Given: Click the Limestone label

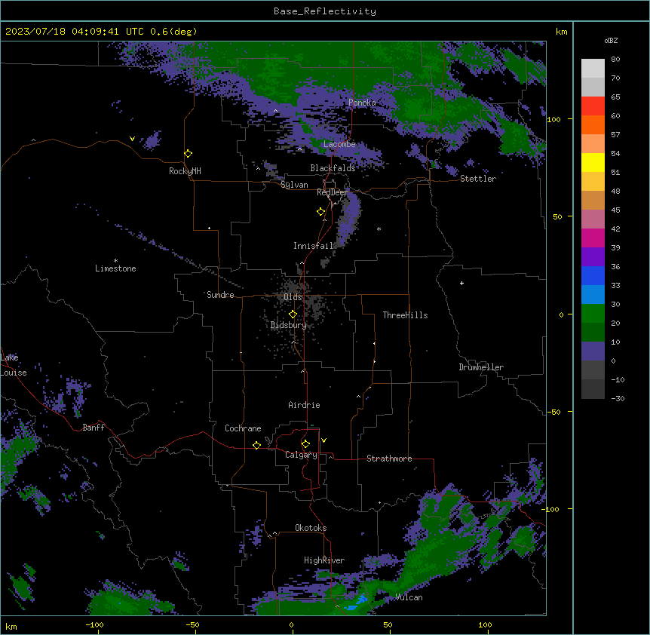Looking at the screenshot, I should (x=115, y=268).
